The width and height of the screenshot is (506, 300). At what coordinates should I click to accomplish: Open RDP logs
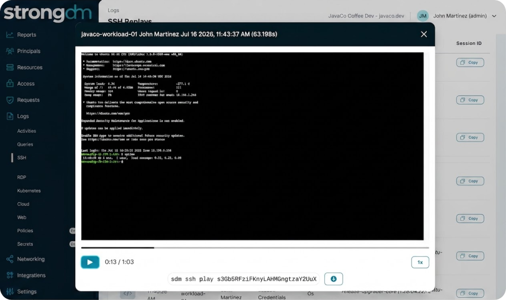pos(21,177)
